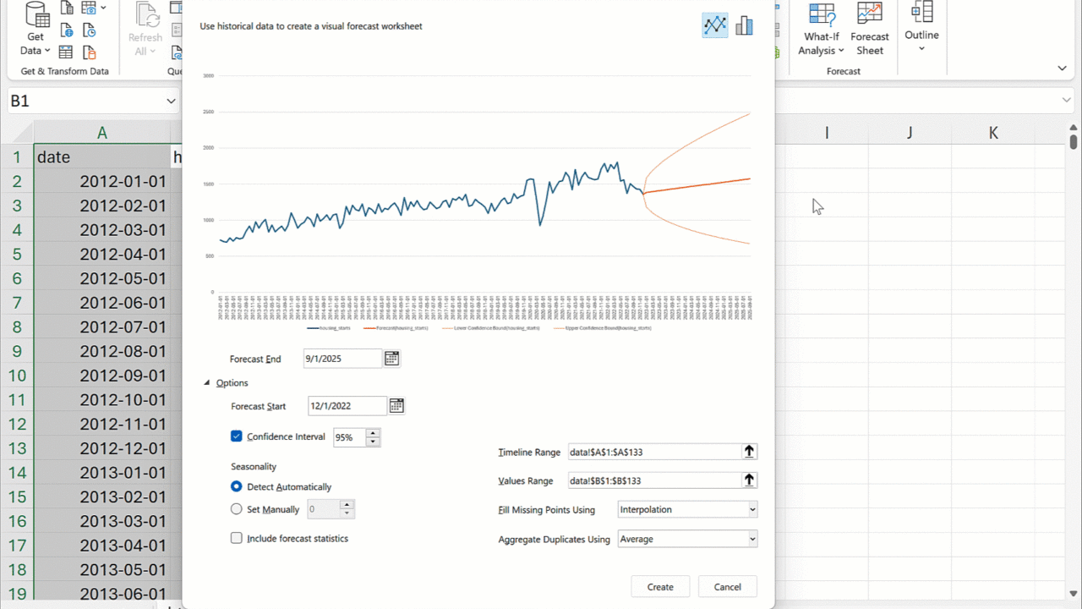Switch to column chart forecast type
Image resolution: width=1082 pixels, height=609 pixels.
(x=744, y=25)
